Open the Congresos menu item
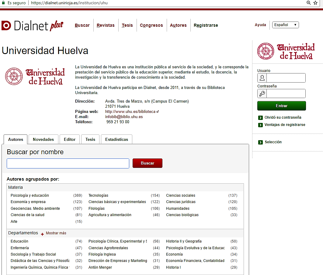 pos(151,25)
